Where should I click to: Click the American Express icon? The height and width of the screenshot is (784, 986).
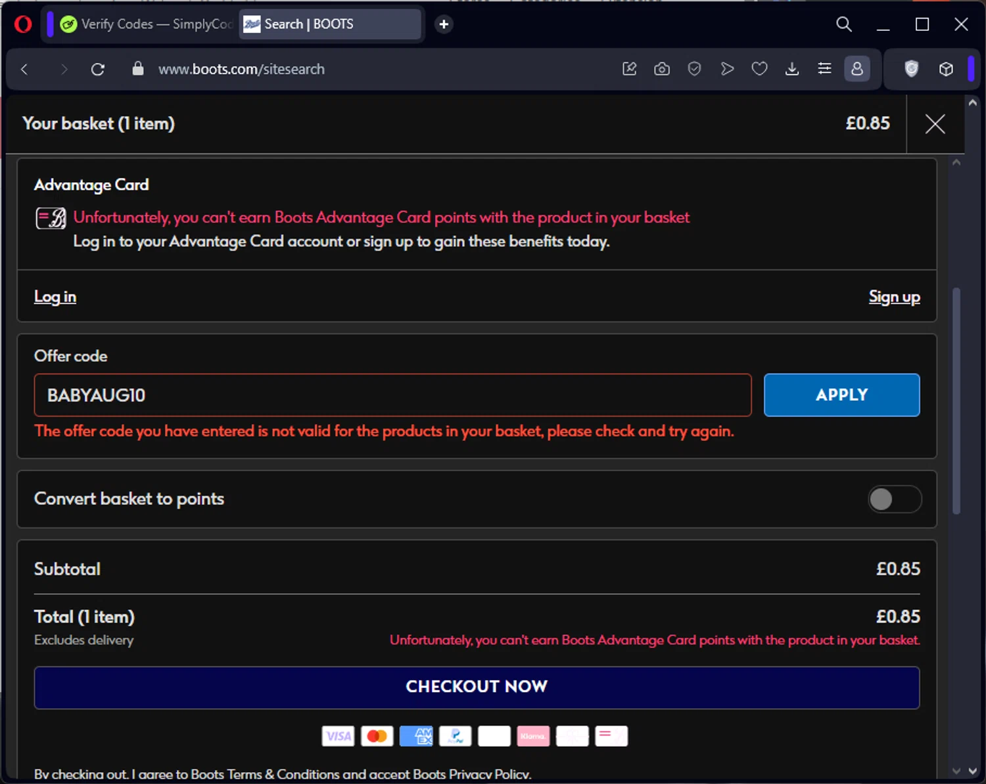point(416,736)
